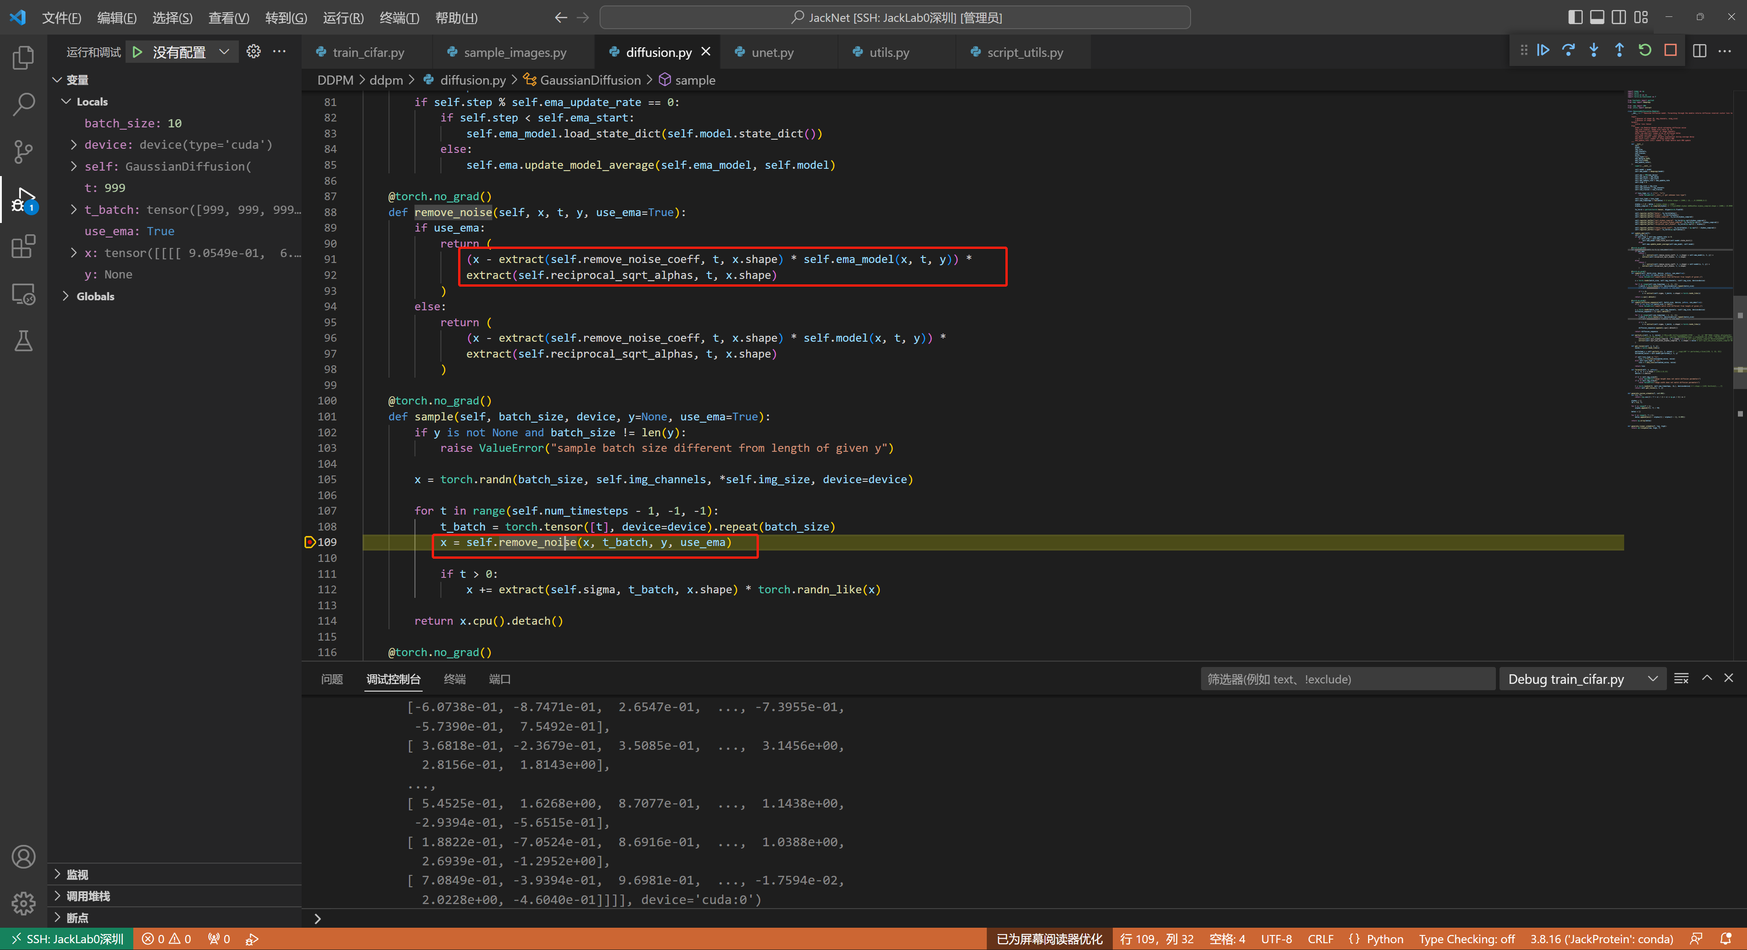1747x950 pixels.
Task: Open the debug view more actions ellipsis
Action: click(x=279, y=51)
